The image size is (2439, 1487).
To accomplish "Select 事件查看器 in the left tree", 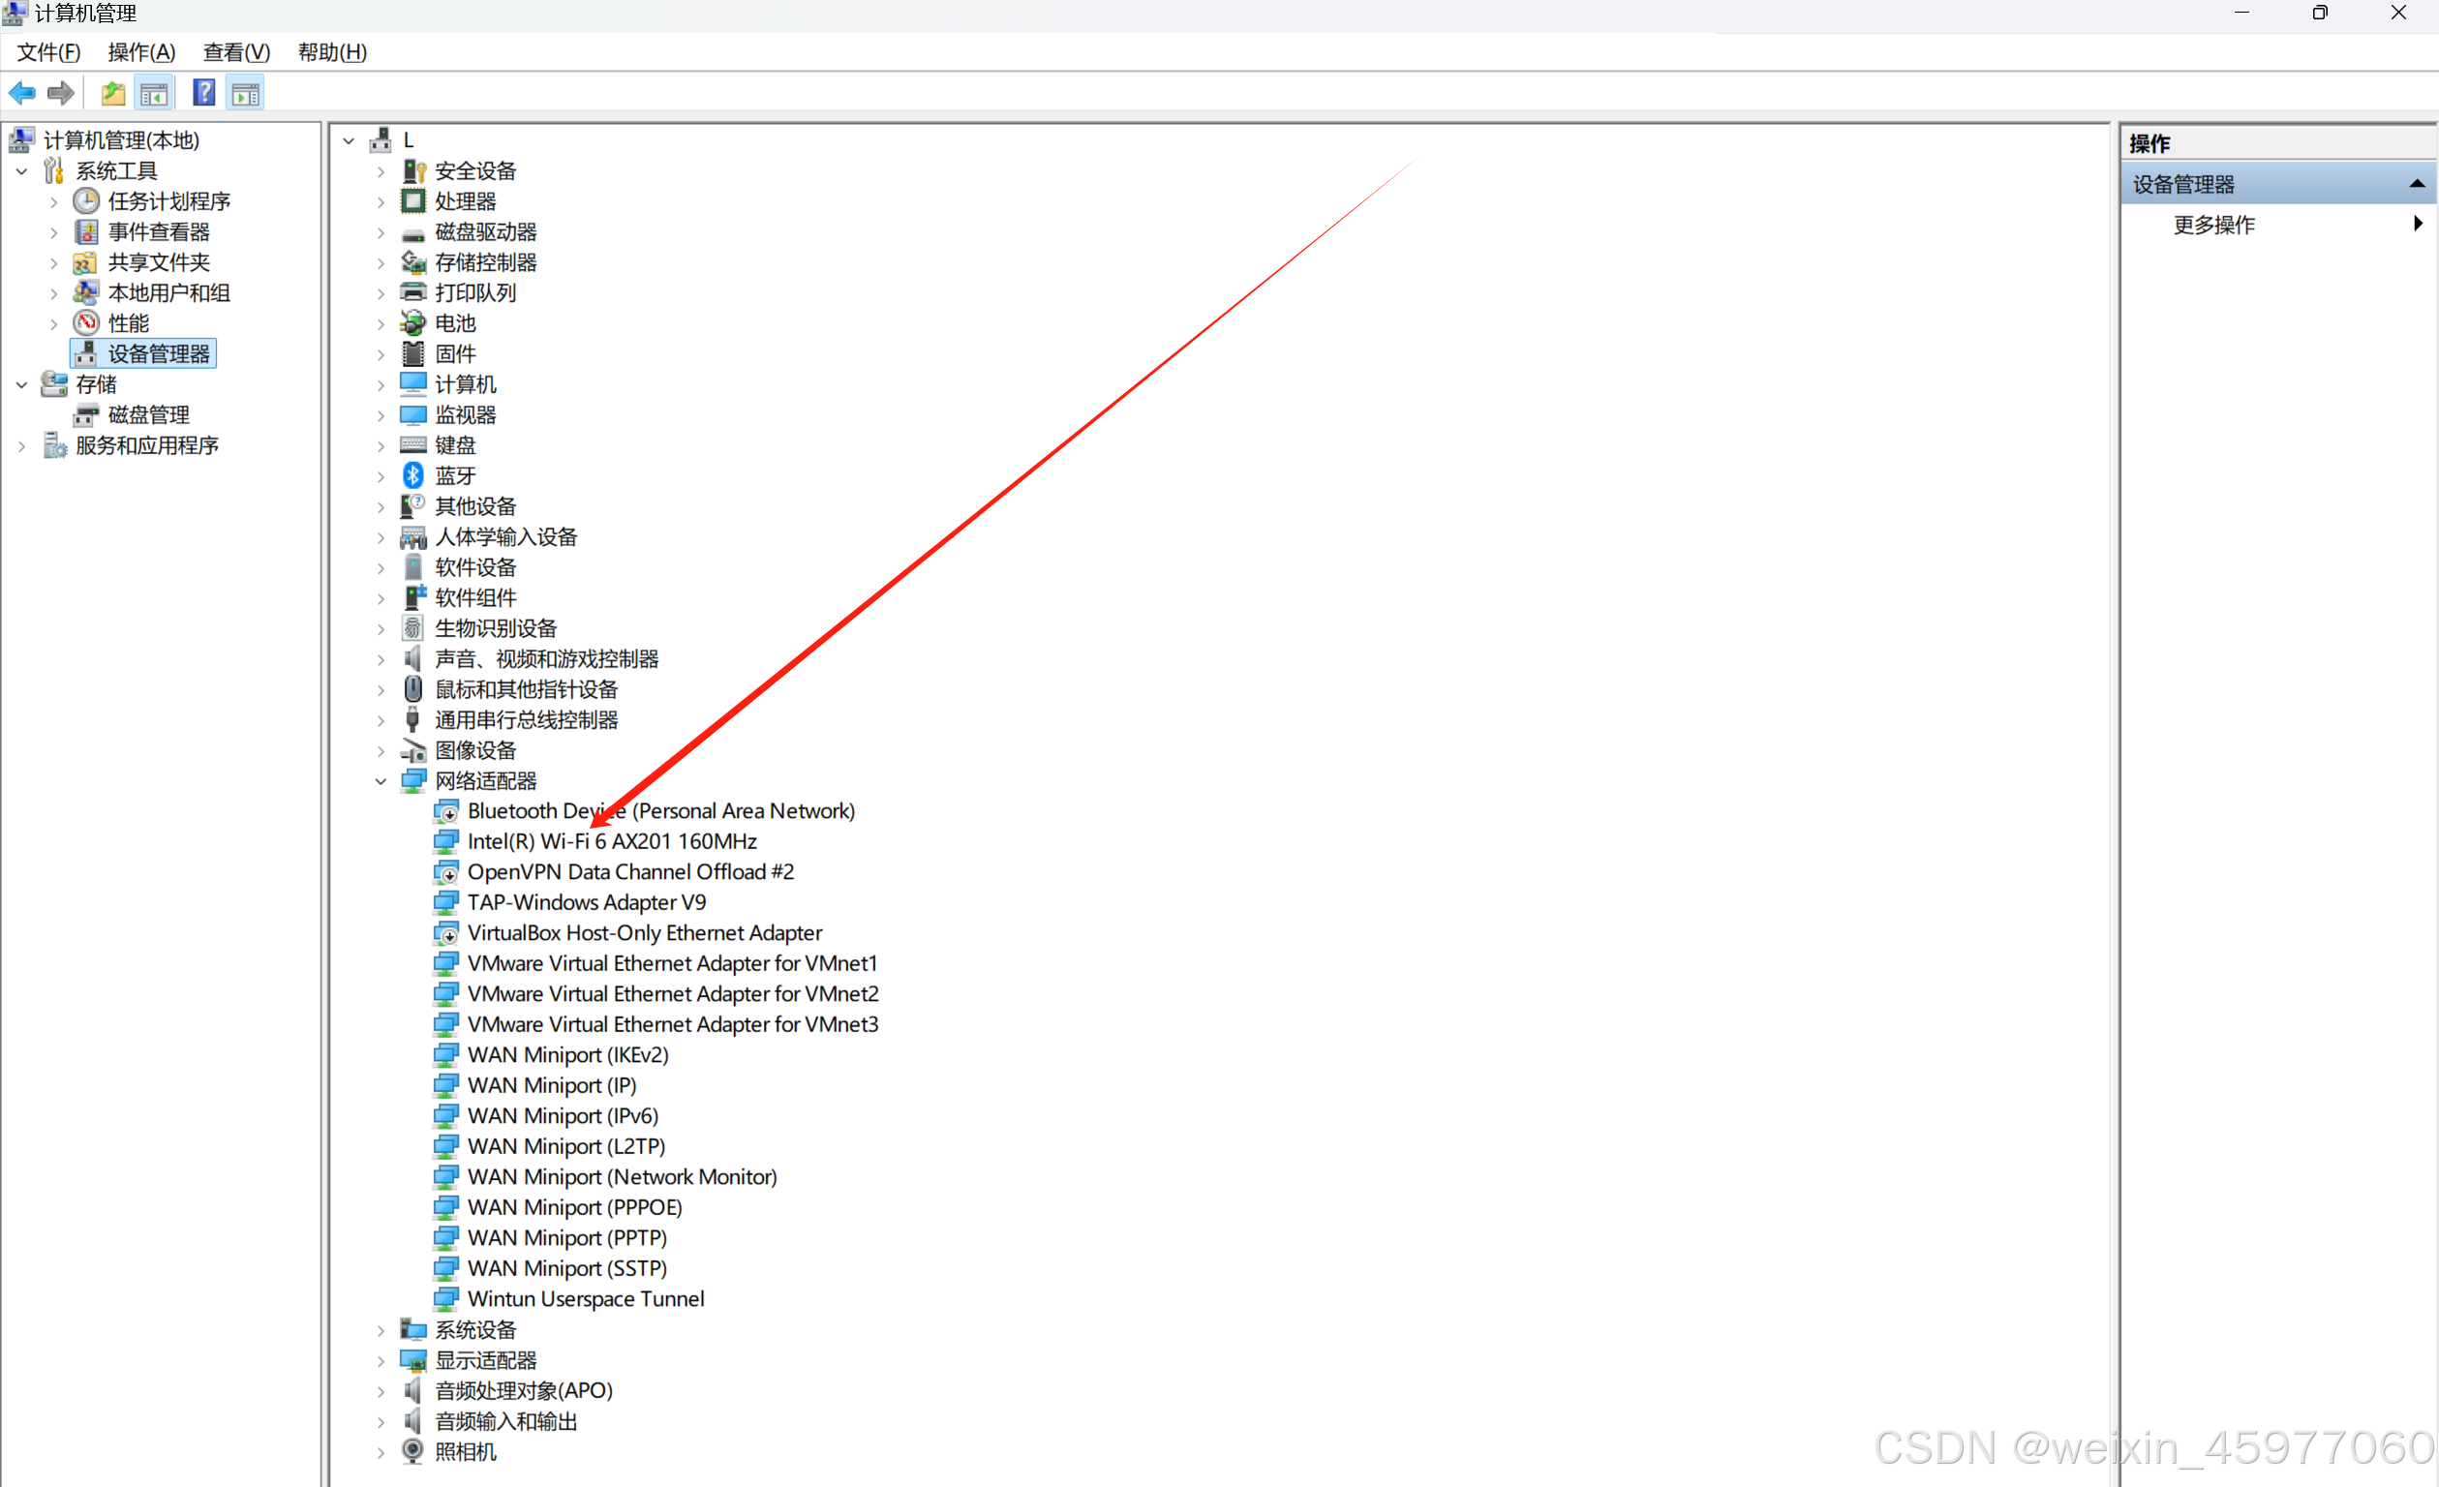I will (159, 232).
